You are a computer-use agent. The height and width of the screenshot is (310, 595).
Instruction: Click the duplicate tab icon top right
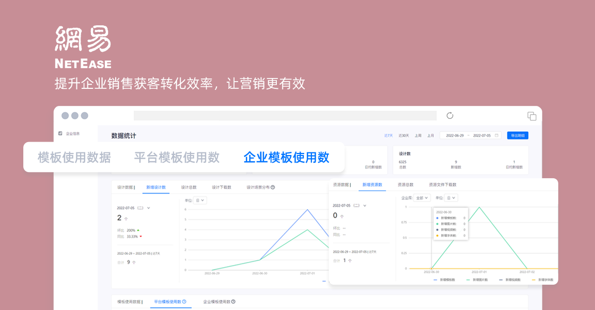click(531, 116)
